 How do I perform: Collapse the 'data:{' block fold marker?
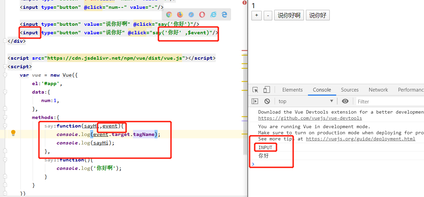[x=5, y=92]
